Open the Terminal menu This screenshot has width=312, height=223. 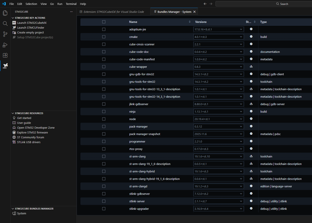[71, 4]
